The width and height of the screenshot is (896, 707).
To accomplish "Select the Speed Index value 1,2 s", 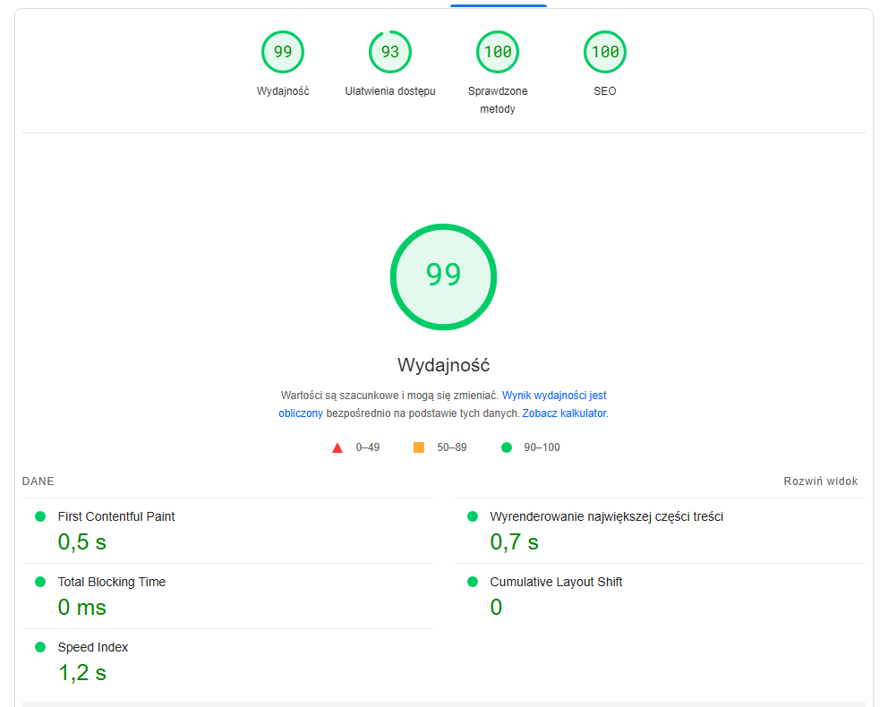I will pyautogui.click(x=82, y=673).
